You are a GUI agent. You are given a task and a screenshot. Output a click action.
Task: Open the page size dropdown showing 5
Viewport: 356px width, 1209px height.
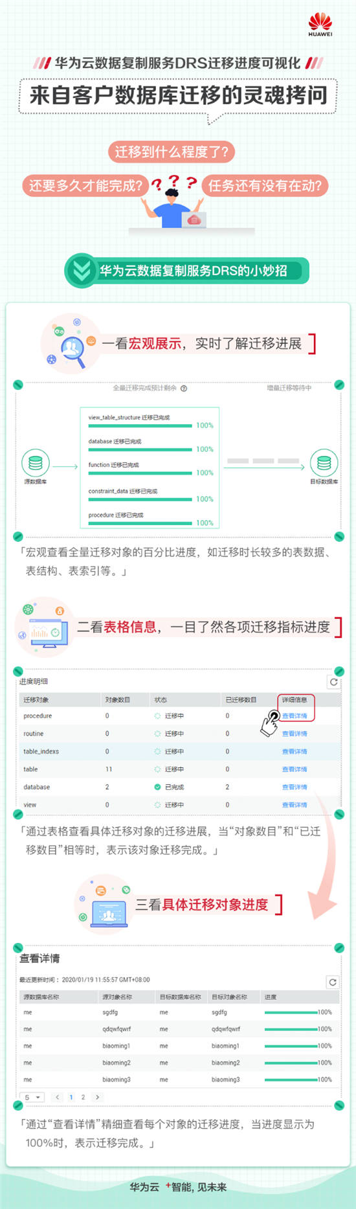(32, 1097)
